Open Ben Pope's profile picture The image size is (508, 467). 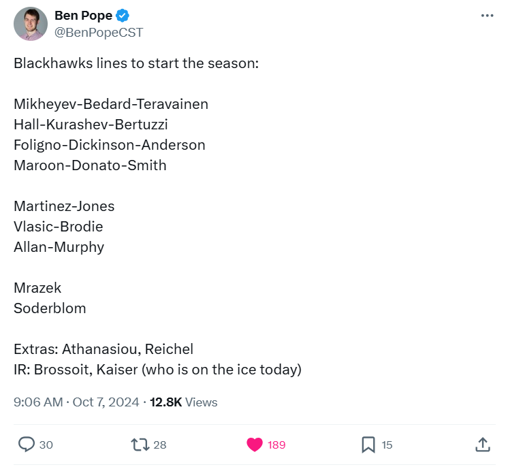(x=31, y=24)
